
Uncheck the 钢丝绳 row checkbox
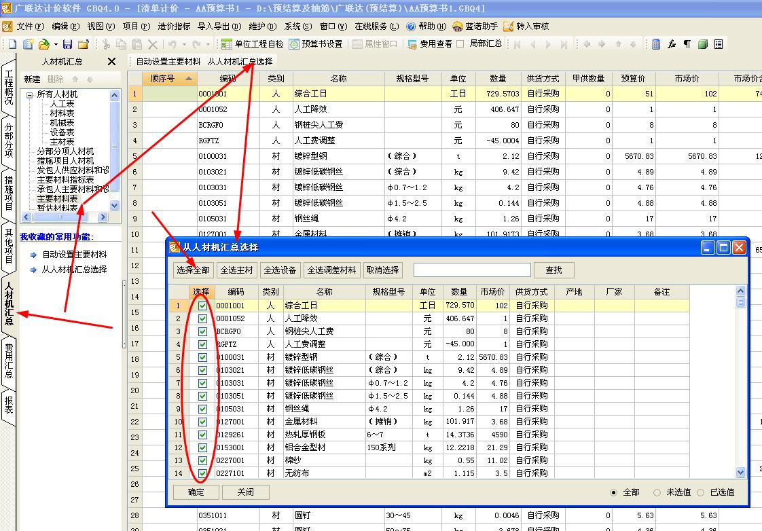(202, 409)
